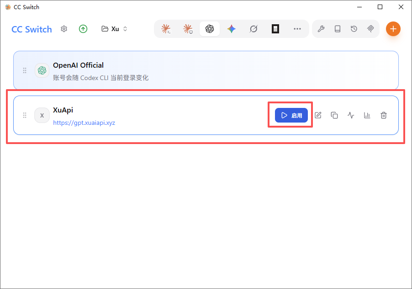
Task: Switch to the Claude desktop tab
Action: click(x=188, y=29)
